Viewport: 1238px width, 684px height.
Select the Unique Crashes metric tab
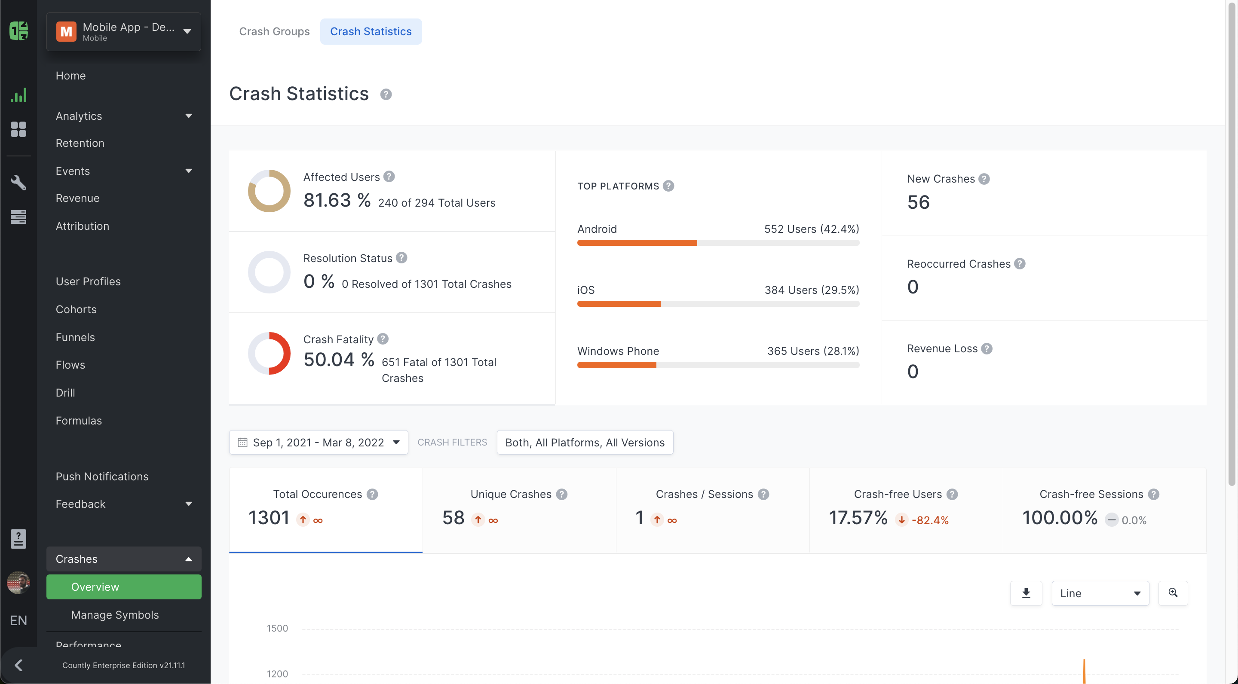tap(519, 510)
